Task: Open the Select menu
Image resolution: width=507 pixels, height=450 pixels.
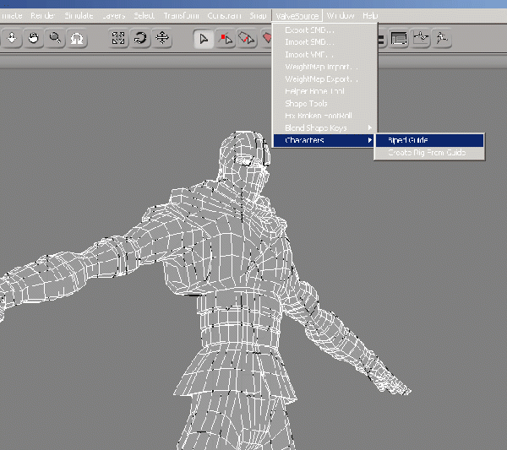Action: [144, 15]
